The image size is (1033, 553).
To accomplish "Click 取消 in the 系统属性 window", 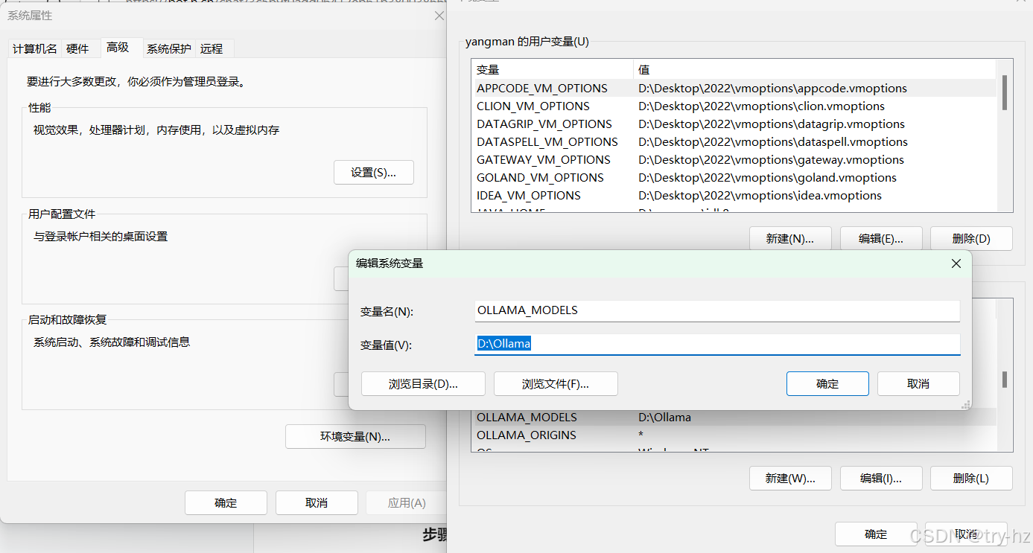I will click(317, 503).
